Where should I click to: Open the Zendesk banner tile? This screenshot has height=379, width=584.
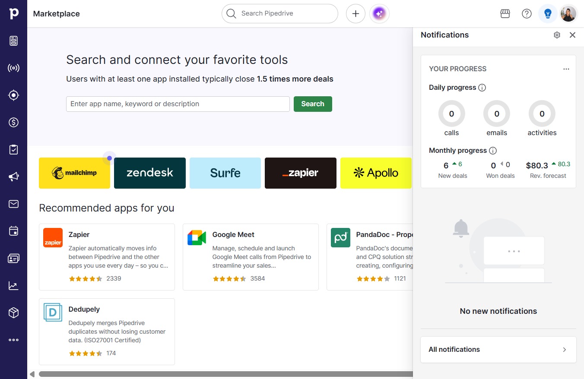(150, 173)
